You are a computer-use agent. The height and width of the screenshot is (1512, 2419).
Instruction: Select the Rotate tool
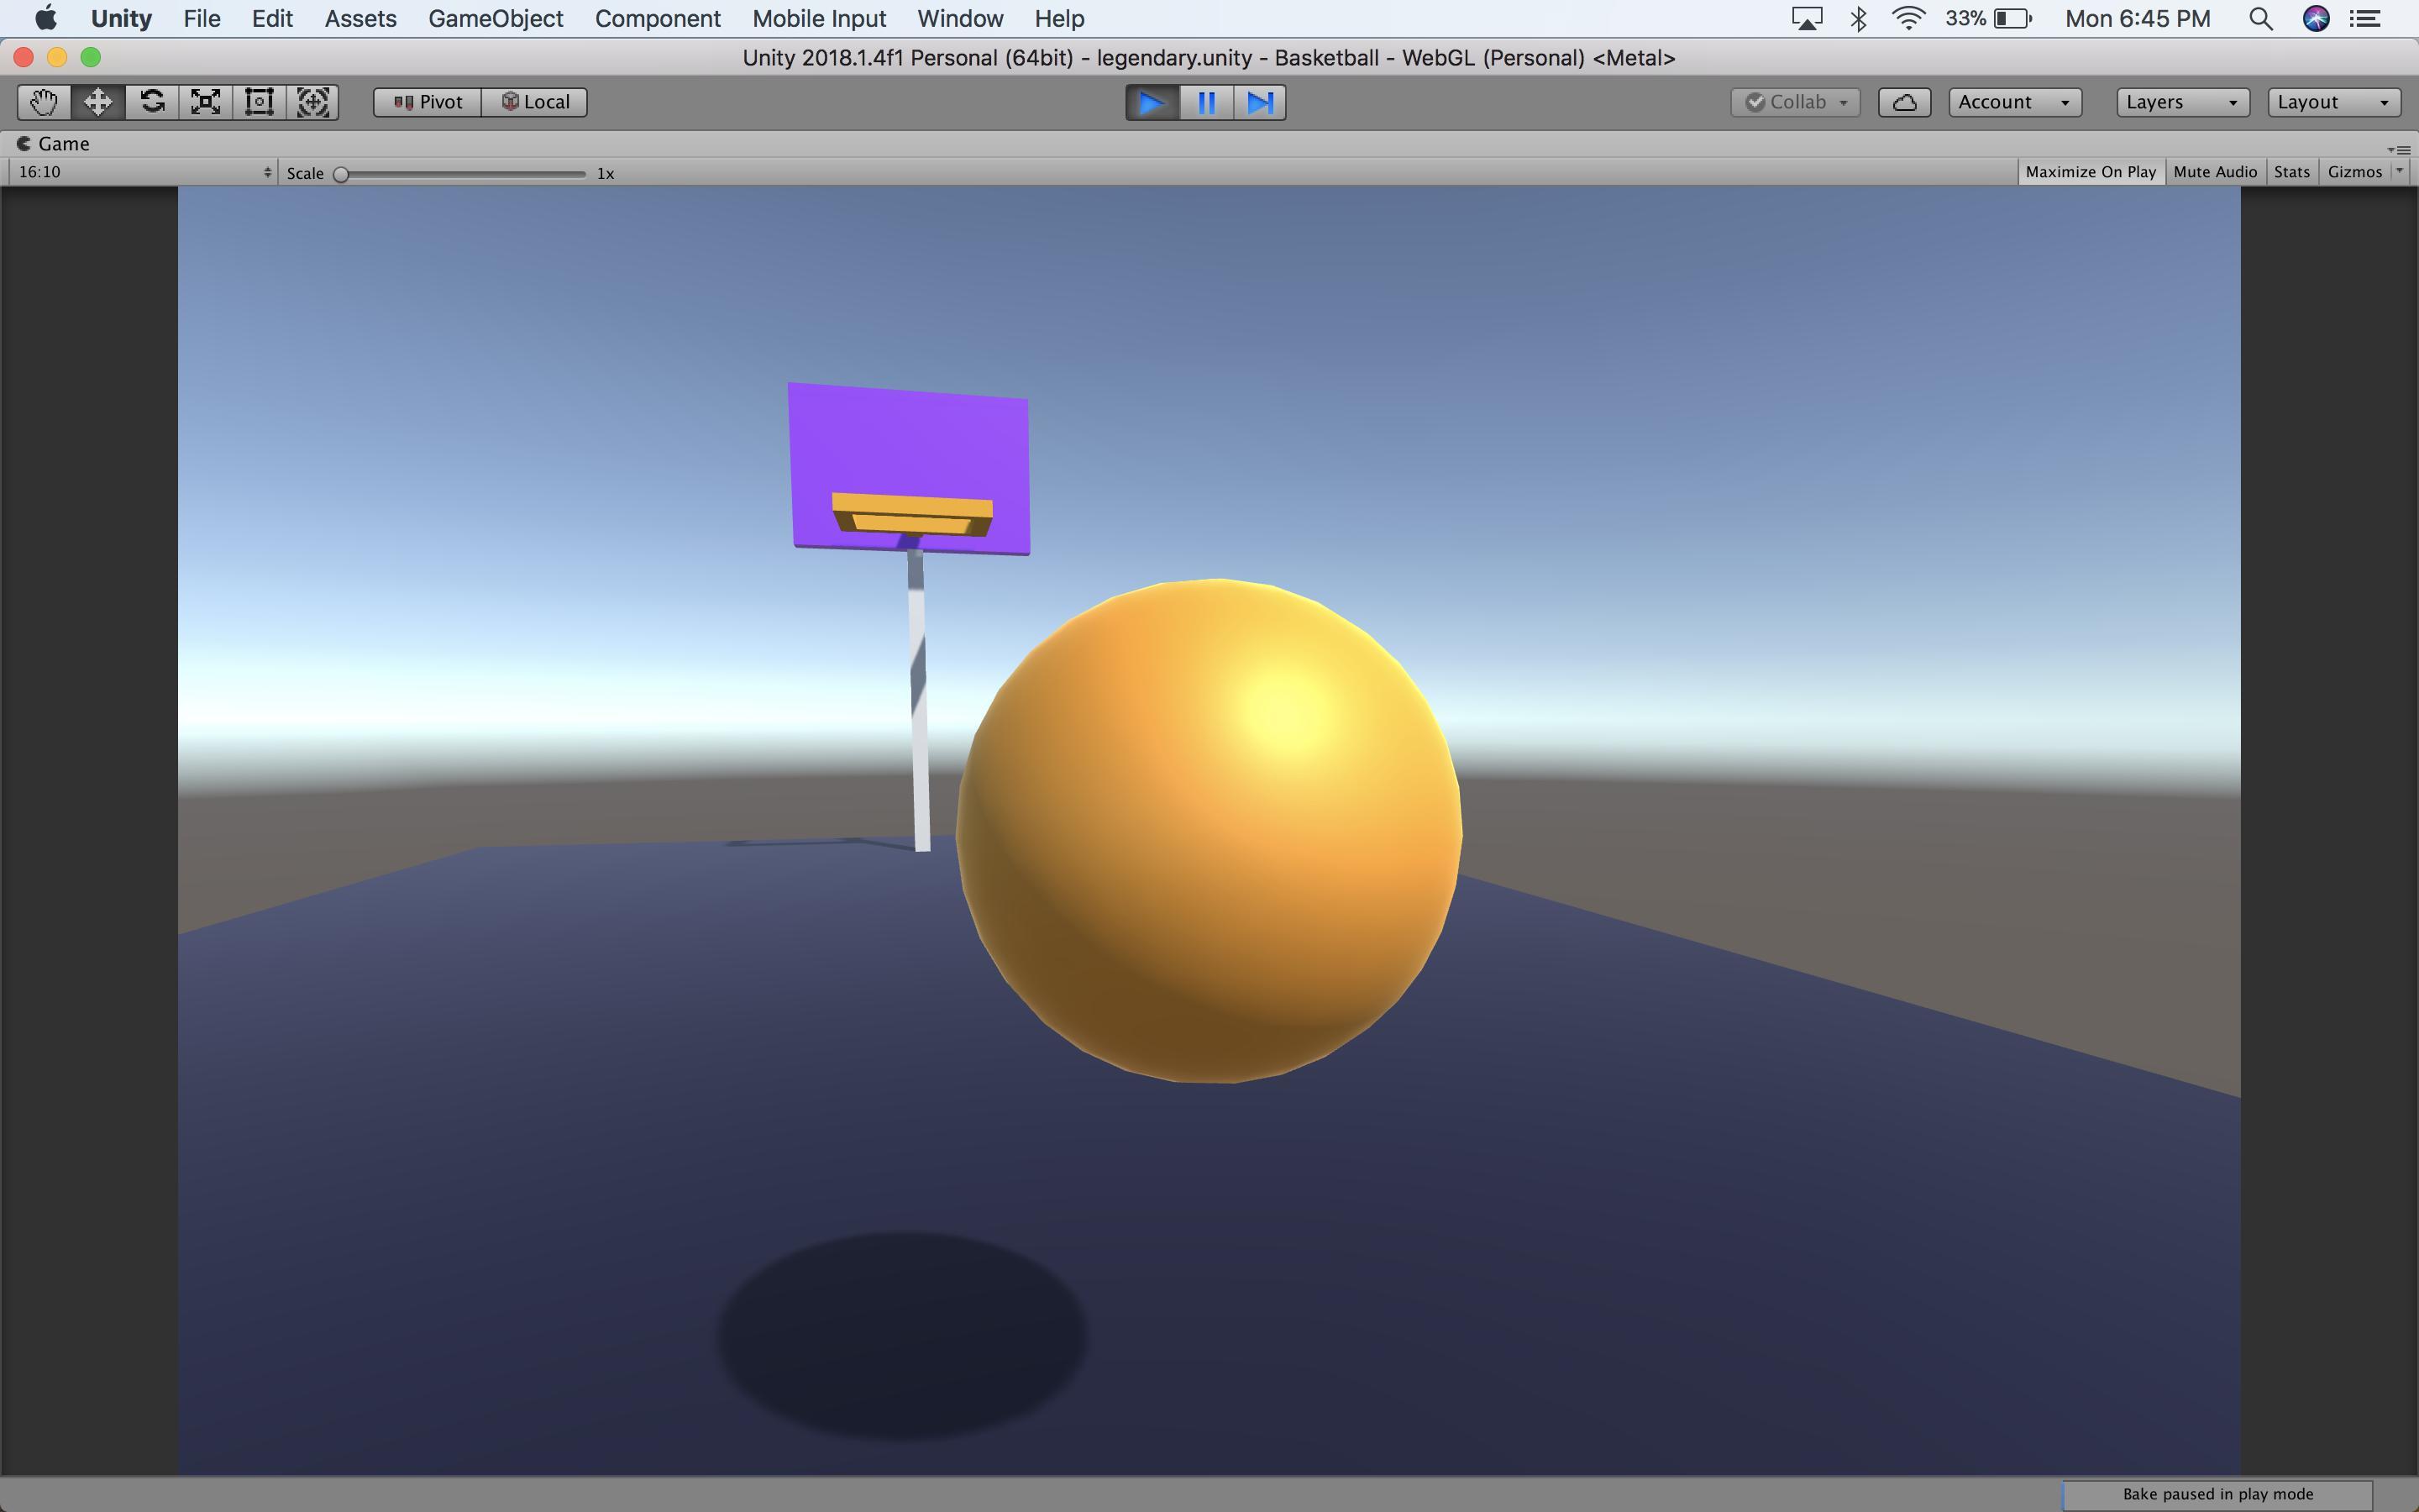(x=152, y=102)
